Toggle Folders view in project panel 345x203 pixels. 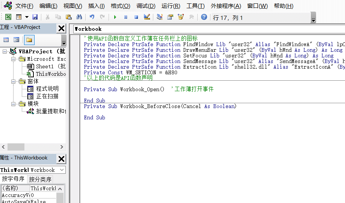[29, 40]
